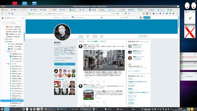Viewport: 197px width, 111px height.
Task: View the 14,921 tweets count
Action: pyautogui.click(x=81, y=36)
